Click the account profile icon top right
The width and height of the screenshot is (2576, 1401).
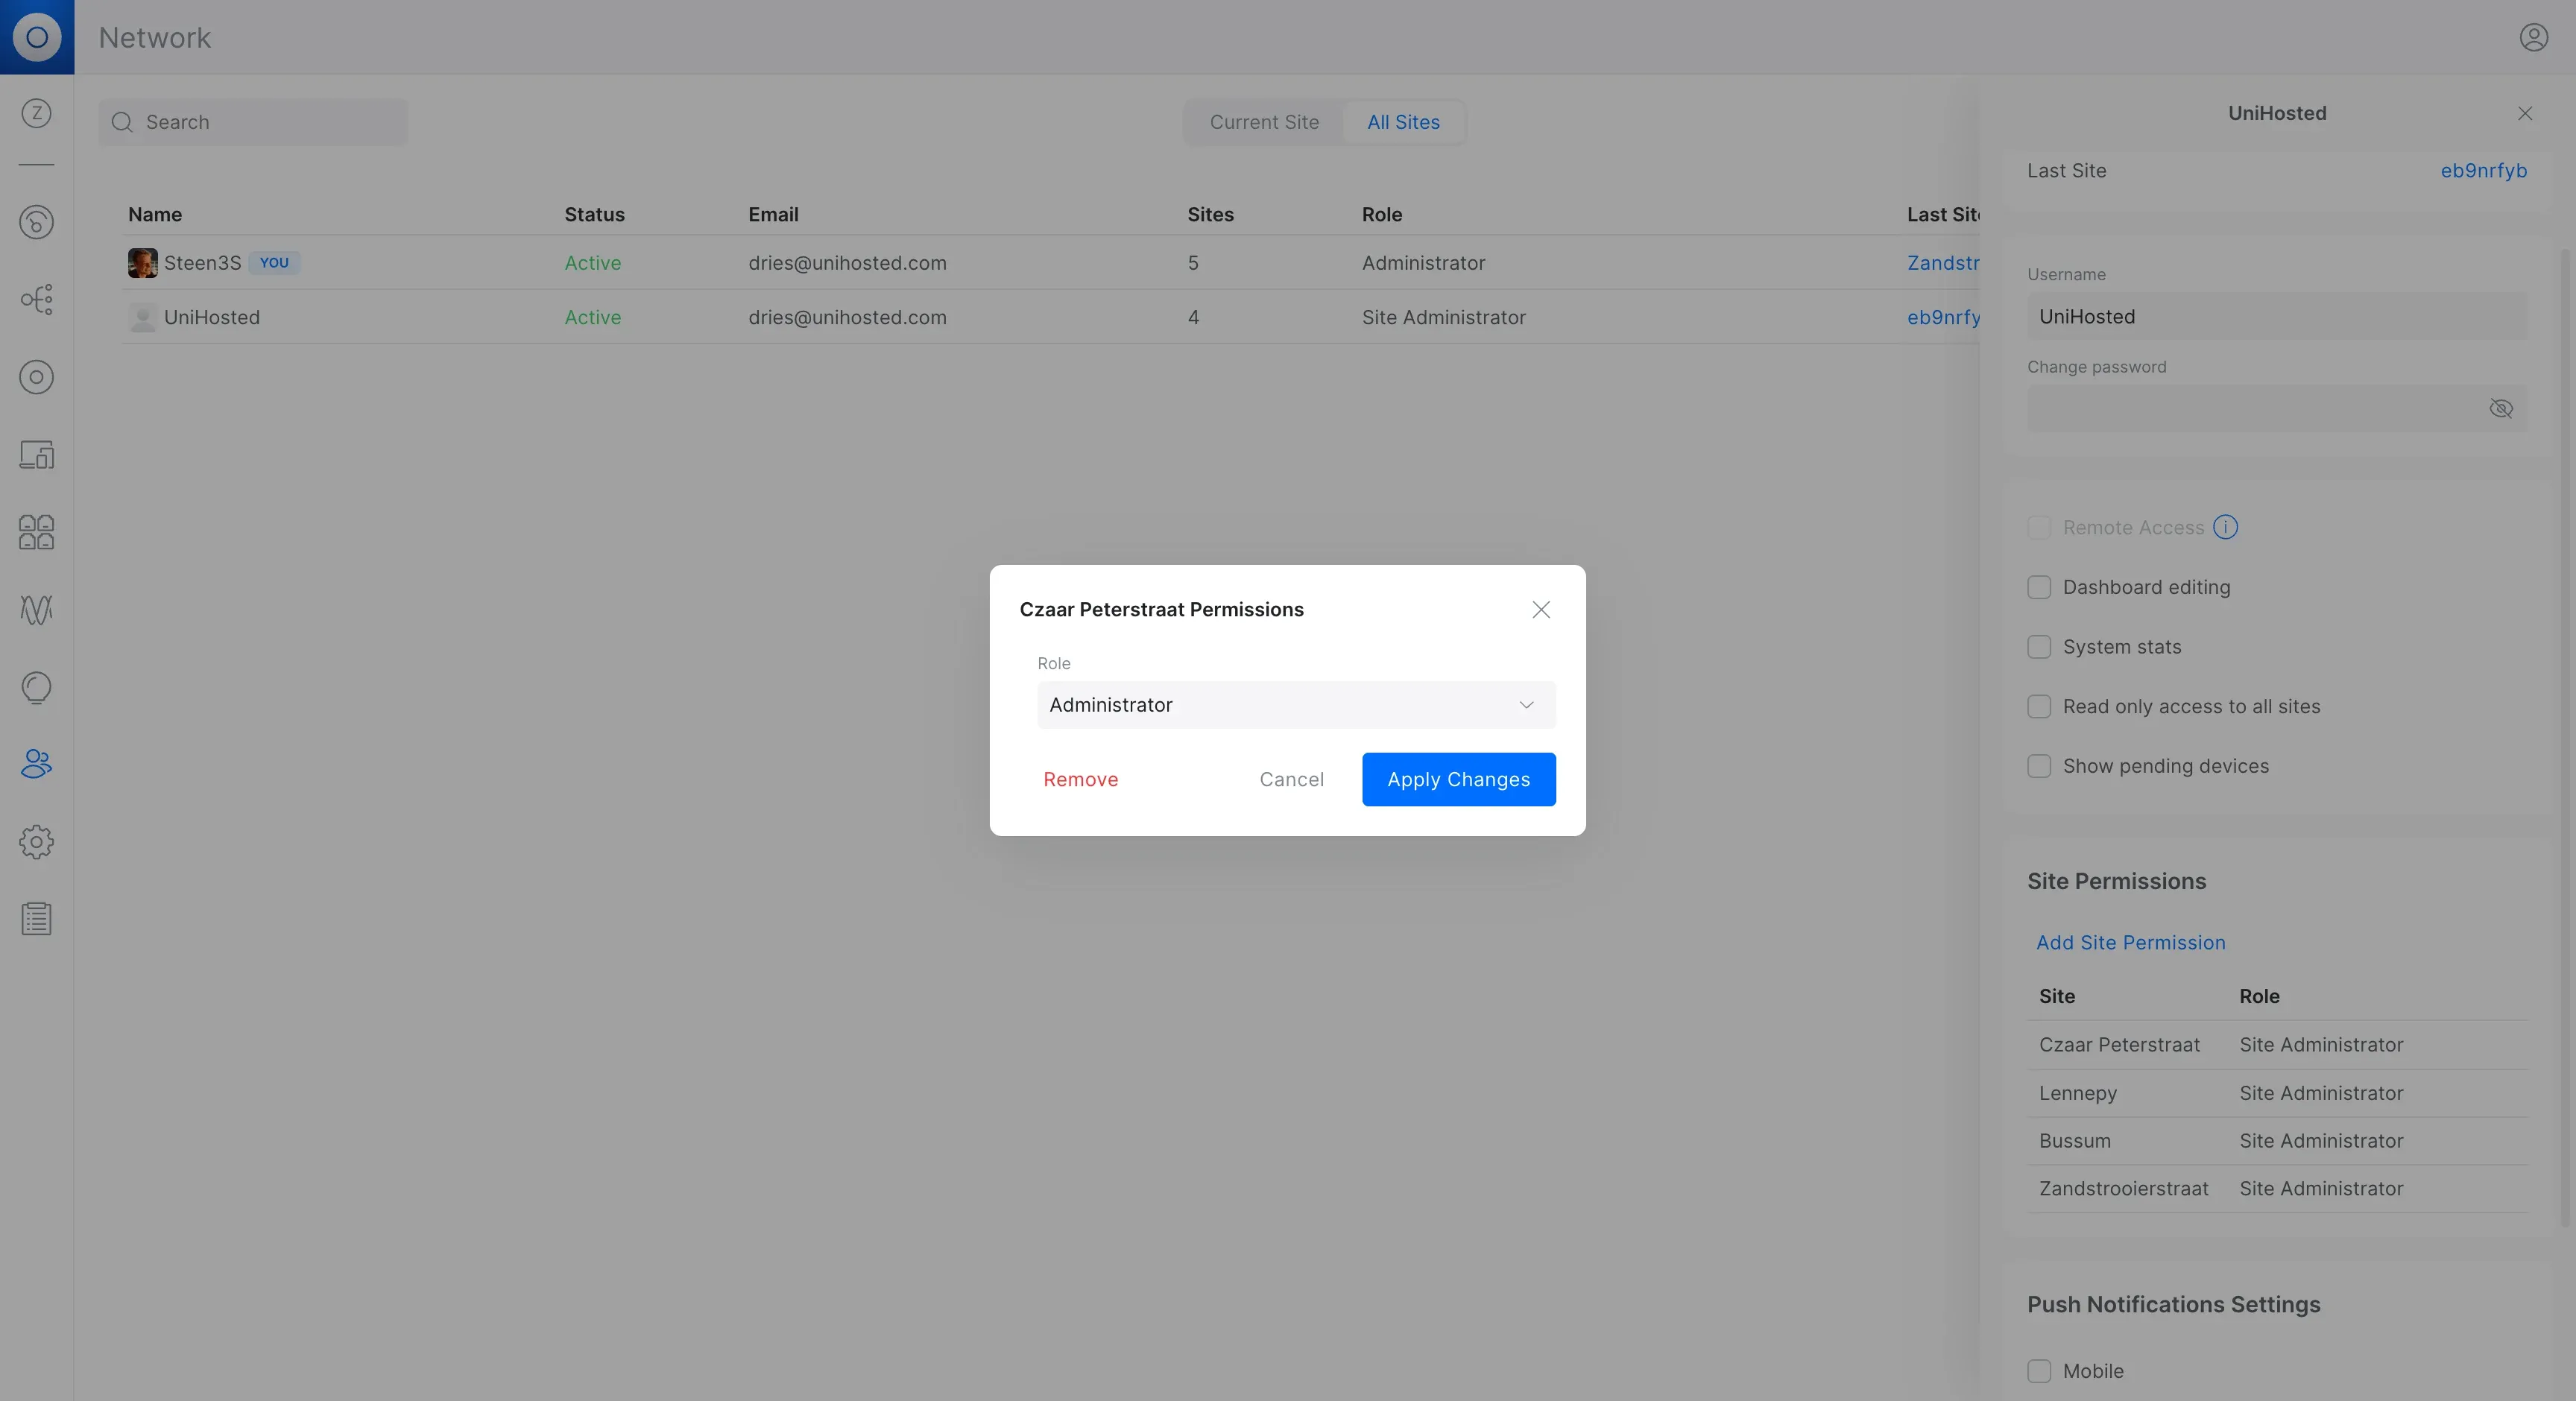pyautogui.click(x=2533, y=37)
